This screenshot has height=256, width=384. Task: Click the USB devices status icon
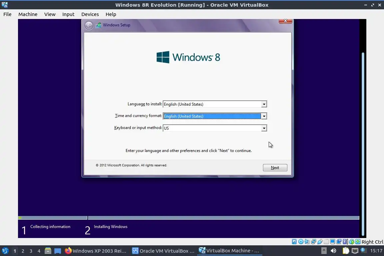click(x=320, y=242)
